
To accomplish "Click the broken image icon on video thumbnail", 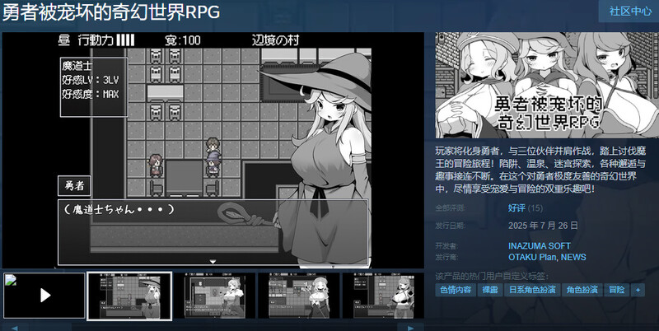I will 11,280.
